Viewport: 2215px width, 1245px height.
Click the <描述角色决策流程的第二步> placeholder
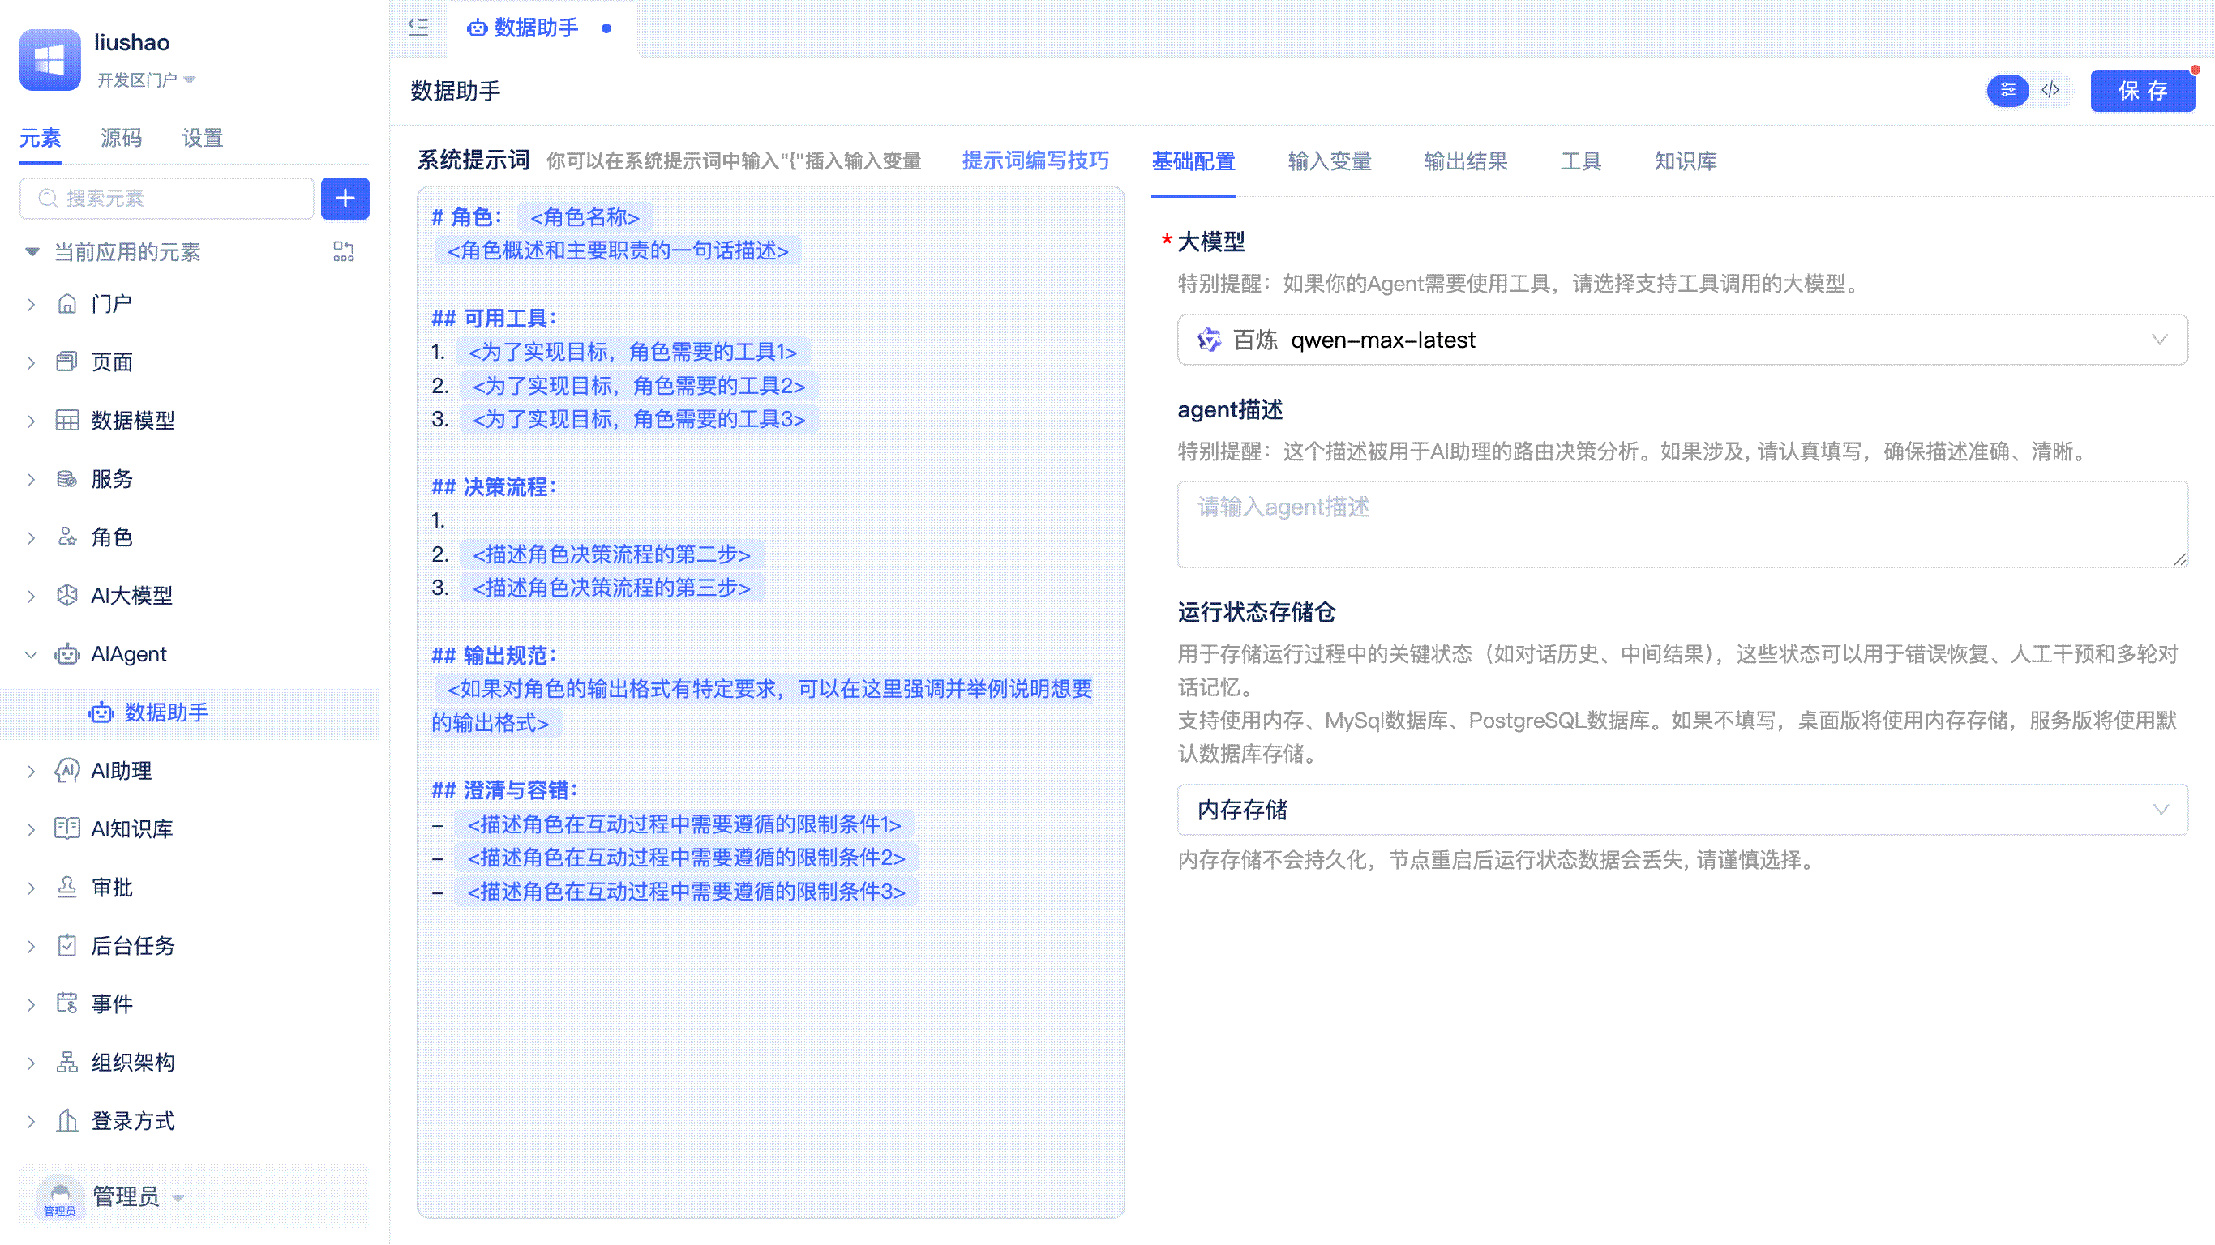[x=611, y=554]
